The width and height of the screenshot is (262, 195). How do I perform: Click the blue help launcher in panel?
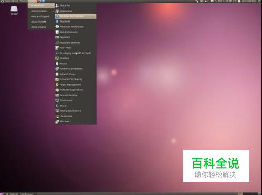point(43,1)
